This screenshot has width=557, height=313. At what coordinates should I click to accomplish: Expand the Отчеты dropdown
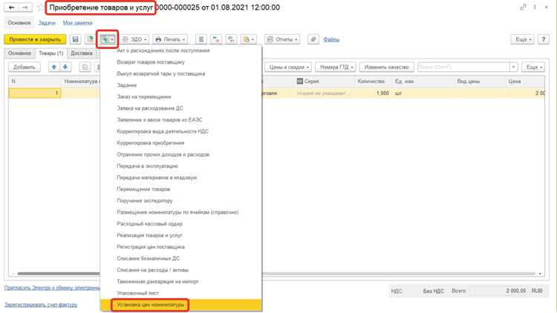click(282, 39)
